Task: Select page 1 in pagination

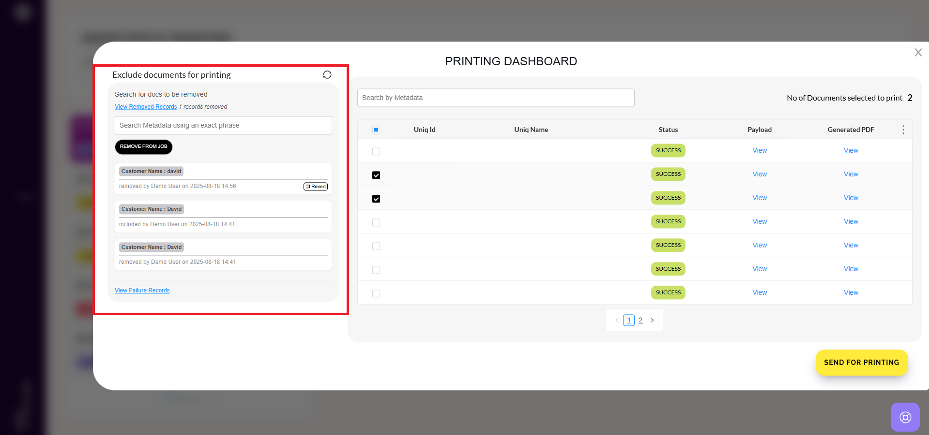Action: click(629, 320)
